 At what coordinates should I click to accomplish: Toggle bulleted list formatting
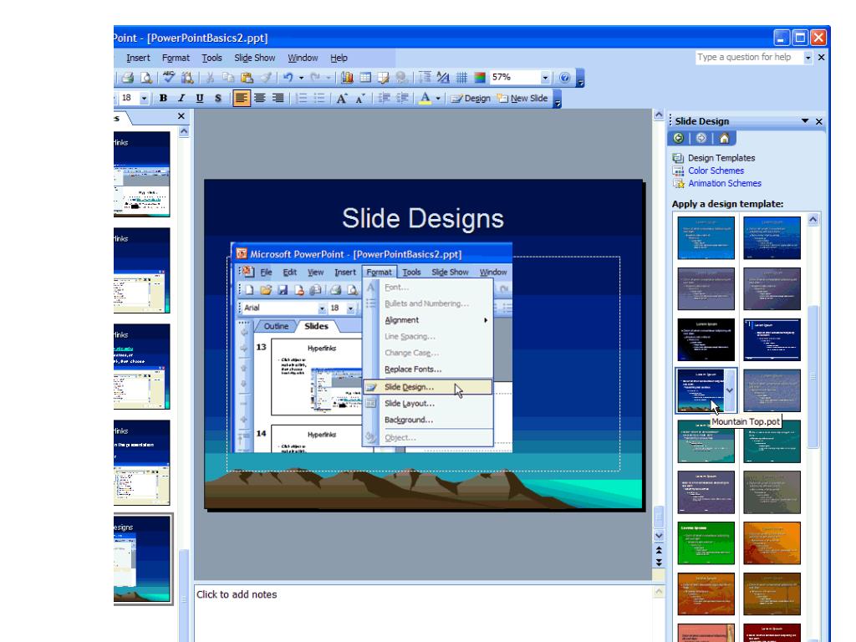(319, 99)
